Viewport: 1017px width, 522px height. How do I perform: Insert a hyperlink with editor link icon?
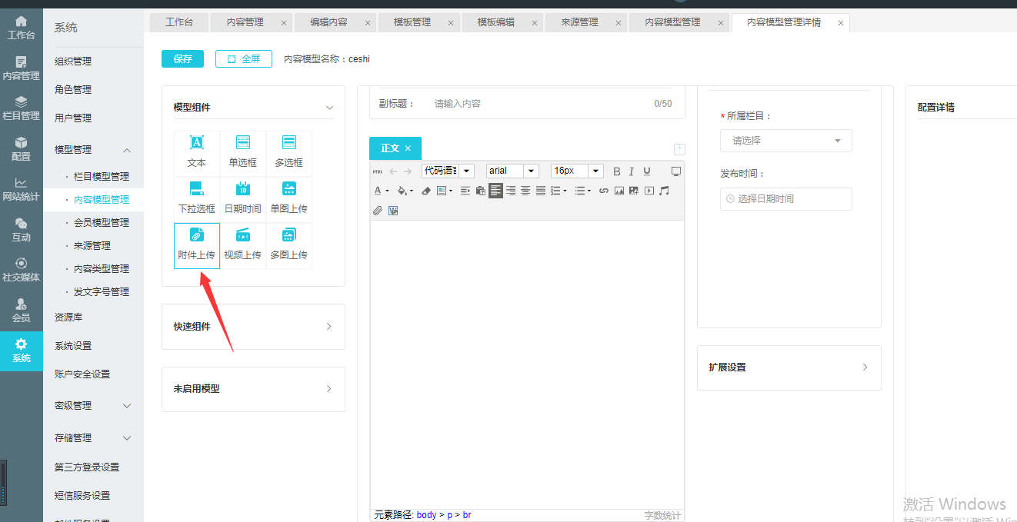tap(604, 191)
